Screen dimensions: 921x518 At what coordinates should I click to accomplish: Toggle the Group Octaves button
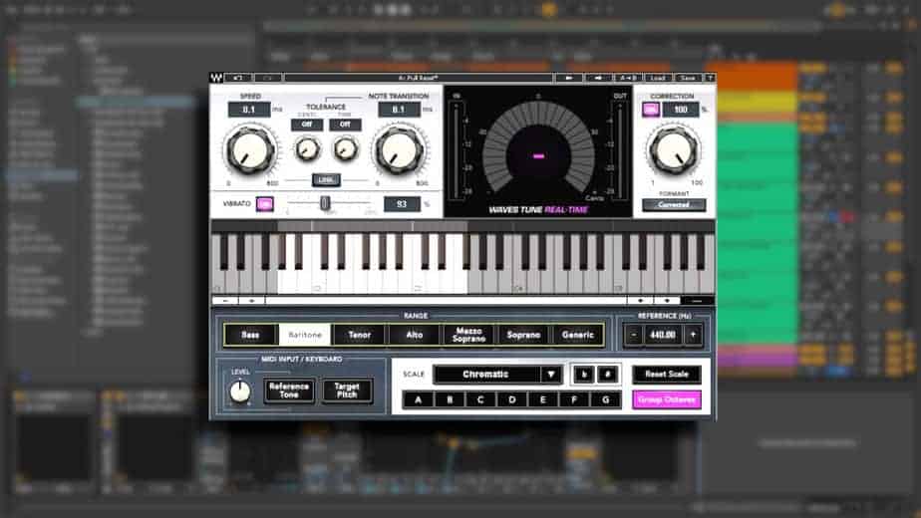pos(667,399)
